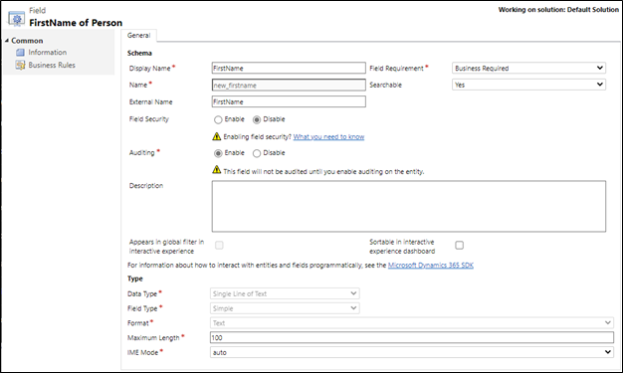Open the Microsoft Dynamics 365 SDK link
Viewport: 623px width, 373px height.
point(431,265)
